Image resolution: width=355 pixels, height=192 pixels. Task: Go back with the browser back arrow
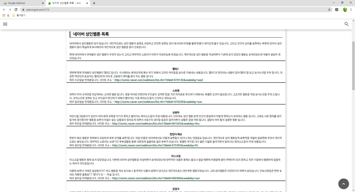pos(4,10)
